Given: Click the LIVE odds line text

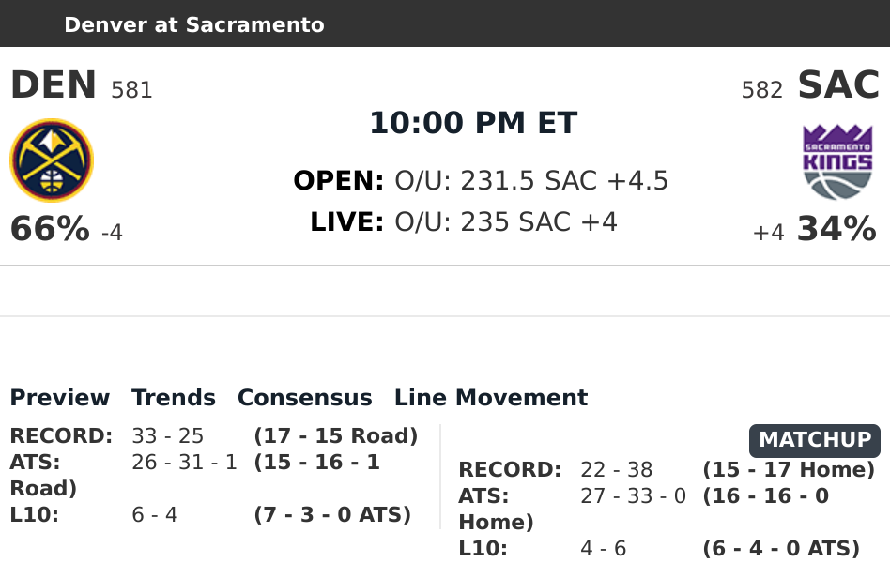Looking at the screenshot, I should coord(464,222).
